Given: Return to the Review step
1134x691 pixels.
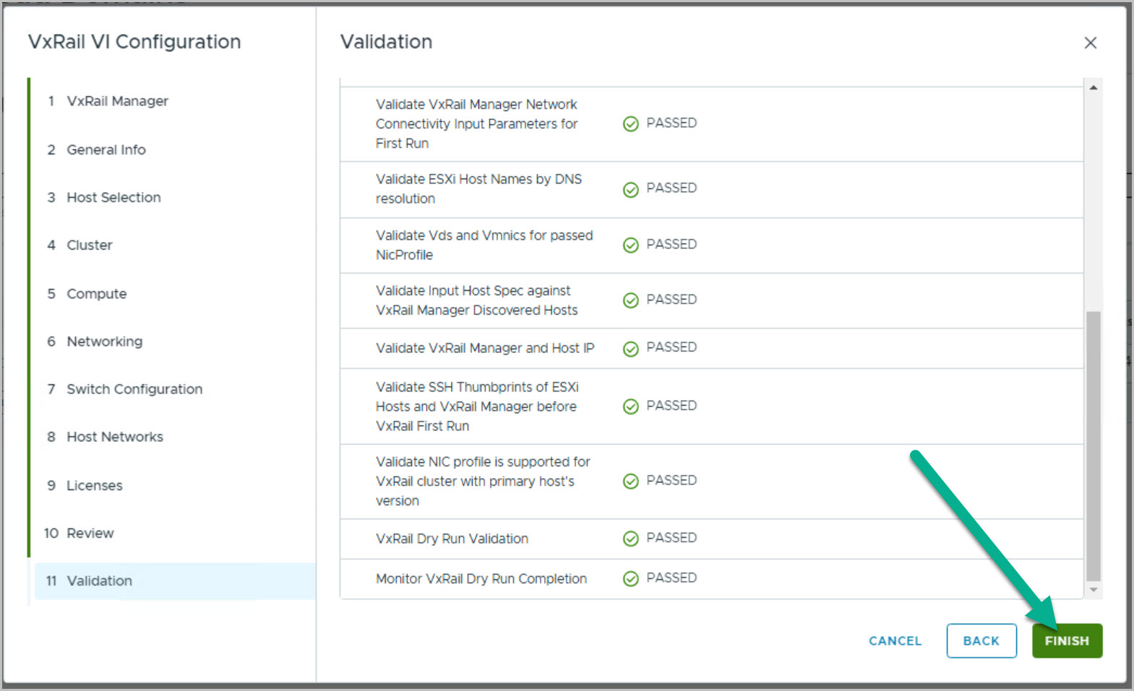Looking at the screenshot, I should (90, 533).
